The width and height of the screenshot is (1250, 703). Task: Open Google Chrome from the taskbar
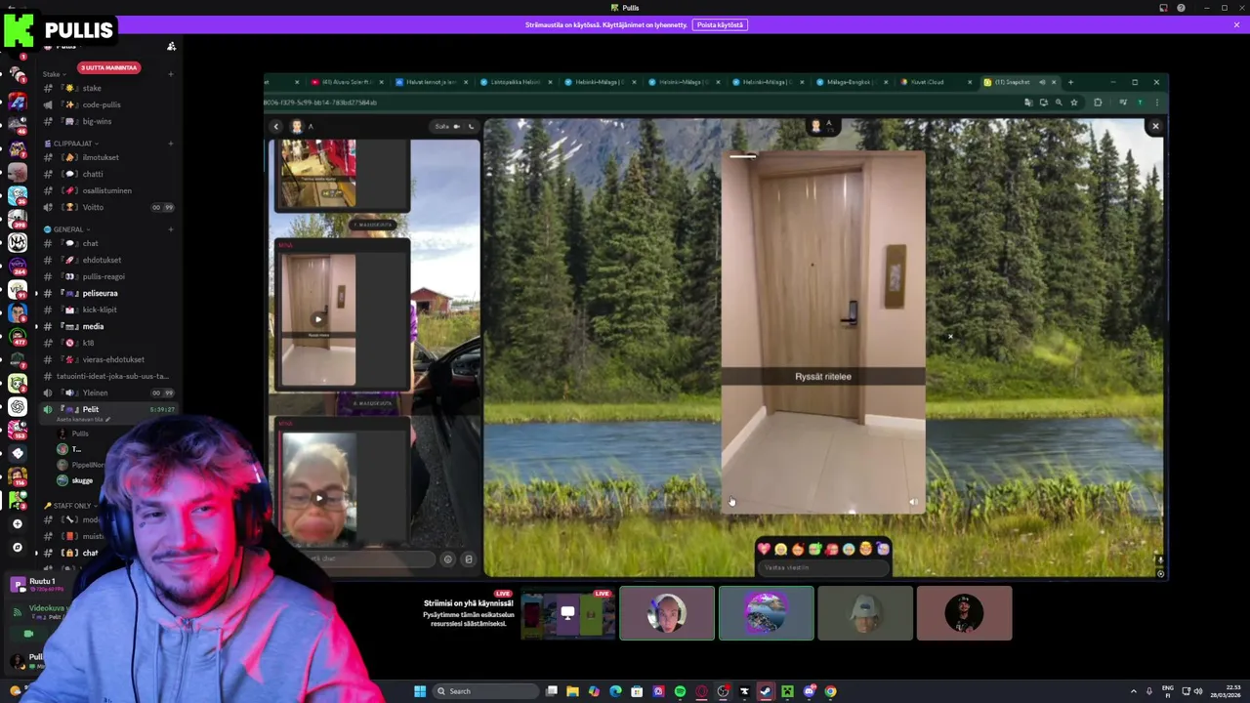(830, 691)
